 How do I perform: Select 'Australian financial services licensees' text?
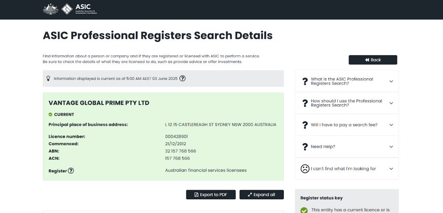(205, 170)
